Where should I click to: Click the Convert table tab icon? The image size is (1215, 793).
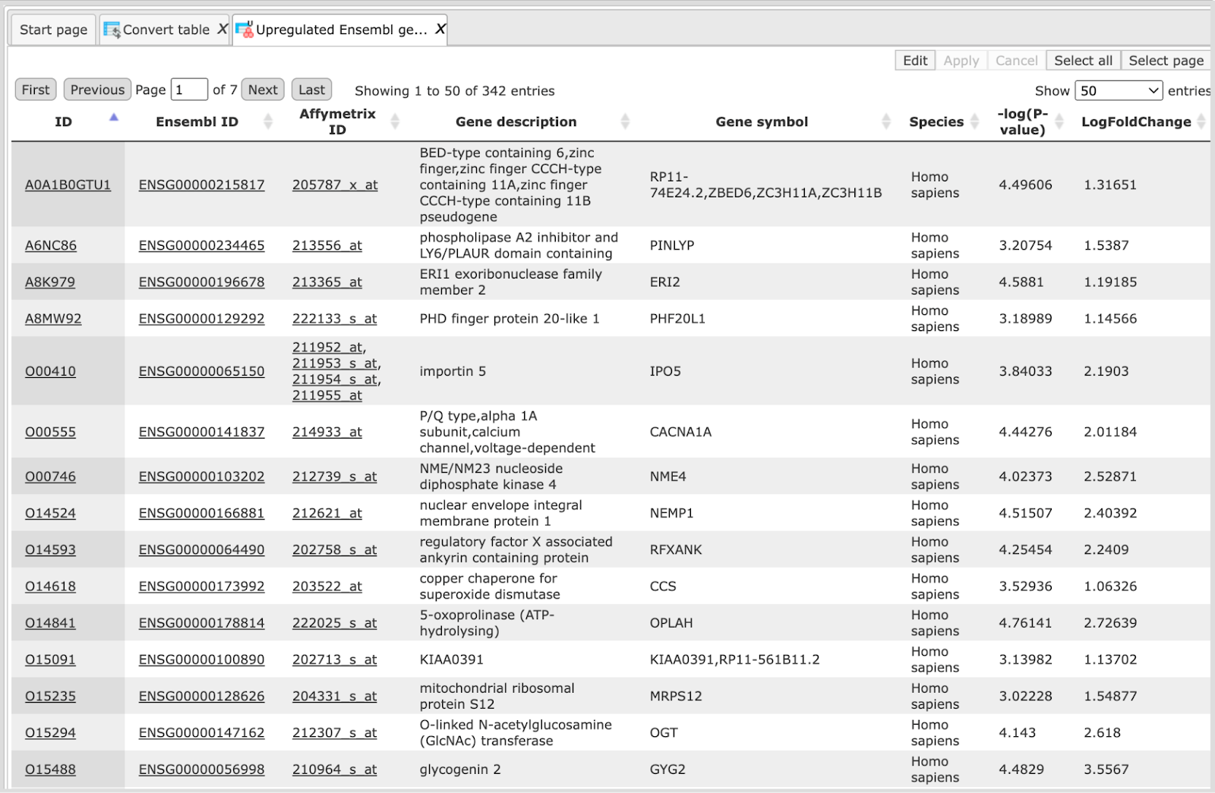coord(112,30)
